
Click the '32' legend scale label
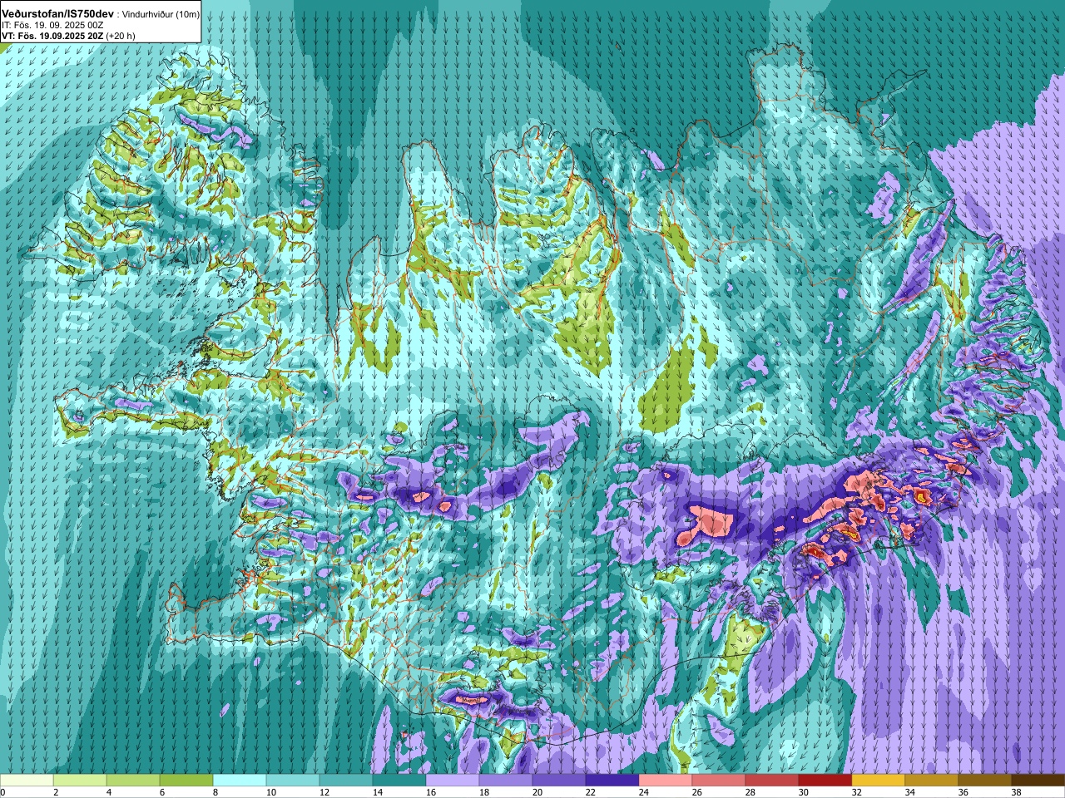point(857,792)
